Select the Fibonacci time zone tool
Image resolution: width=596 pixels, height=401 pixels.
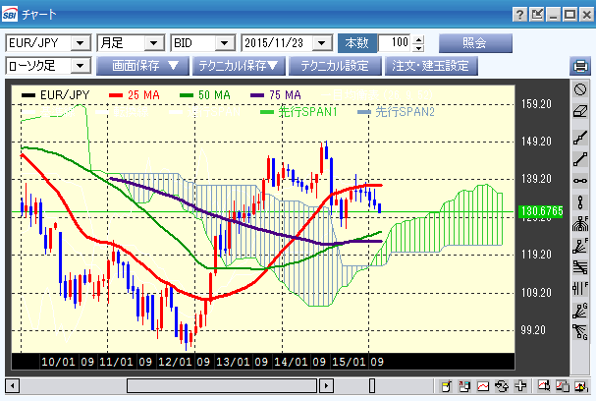[580, 289]
